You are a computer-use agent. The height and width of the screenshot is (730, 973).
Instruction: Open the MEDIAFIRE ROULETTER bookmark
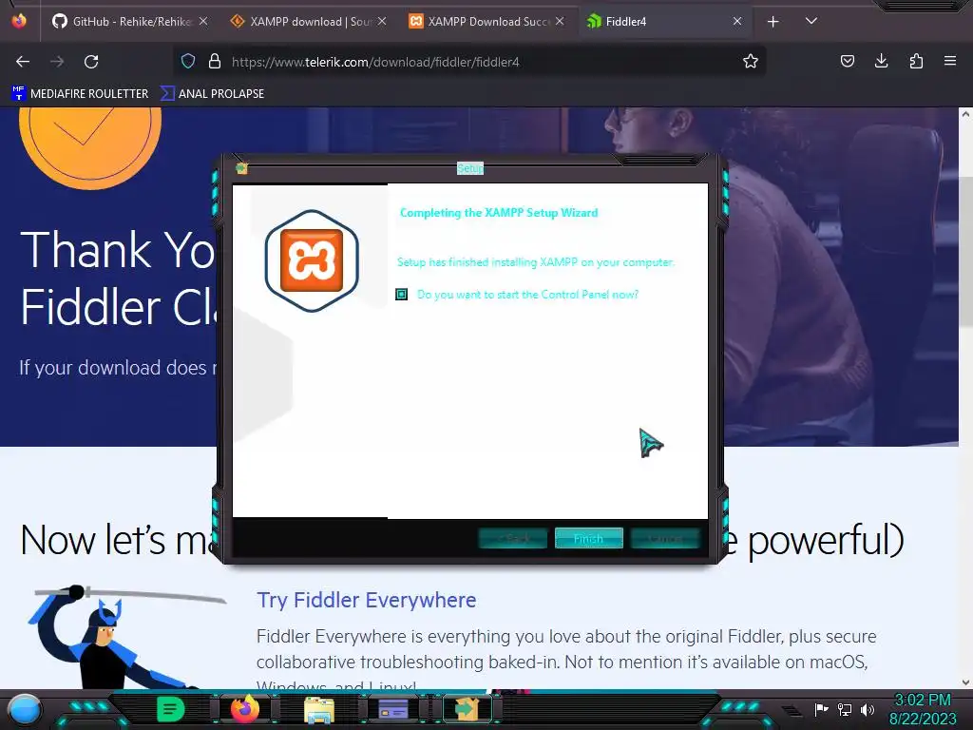click(80, 94)
